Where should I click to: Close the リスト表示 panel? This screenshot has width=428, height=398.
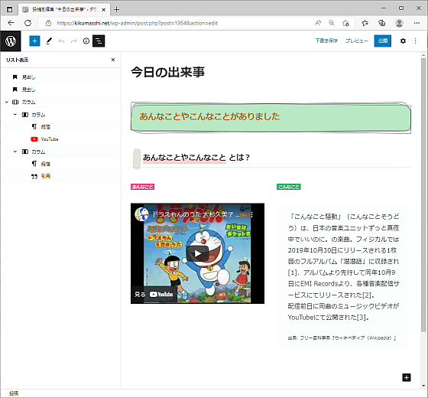click(x=113, y=60)
